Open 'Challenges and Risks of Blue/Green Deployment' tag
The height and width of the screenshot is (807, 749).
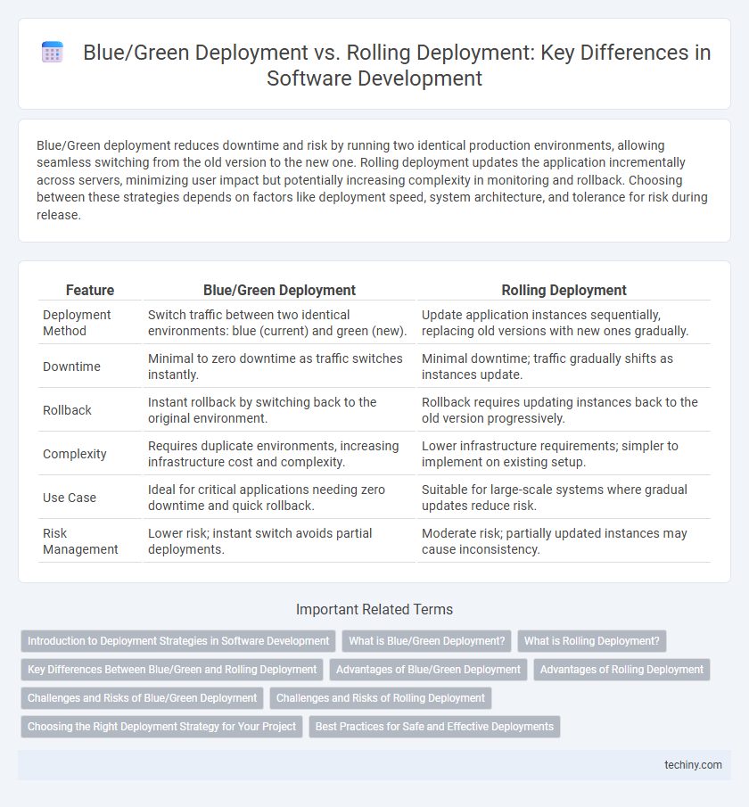point(142,698)
